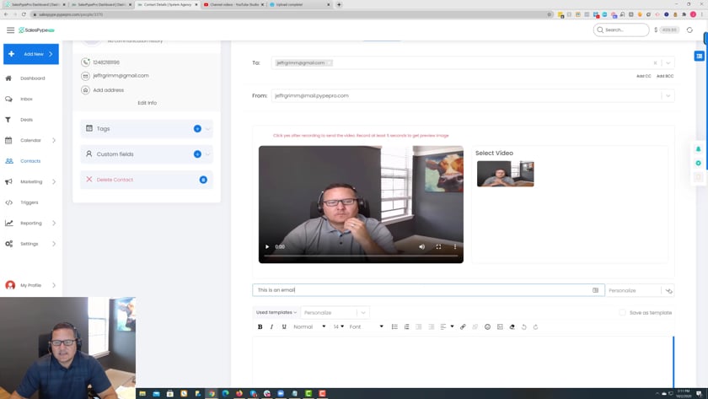Click the video progress bar
This screenshot has width=708, height=399.
point(361,256)
